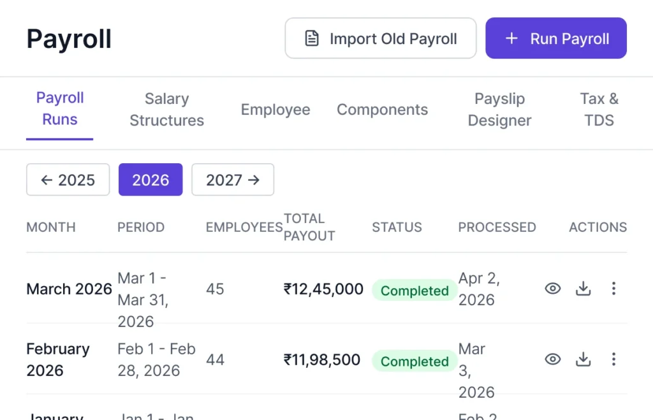This screenshot has height=420, width=653.
Task: Select the 2026 year button
Action: pyautogui.click(x=150, y=180)
